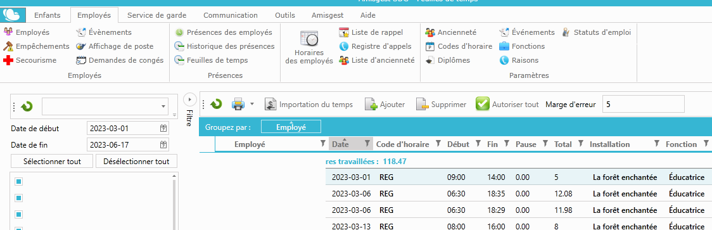This screenshot has width=712, height=230.
Task: Click Sélectionner tout
Action: pyautogui.click(x=52, y=162)
